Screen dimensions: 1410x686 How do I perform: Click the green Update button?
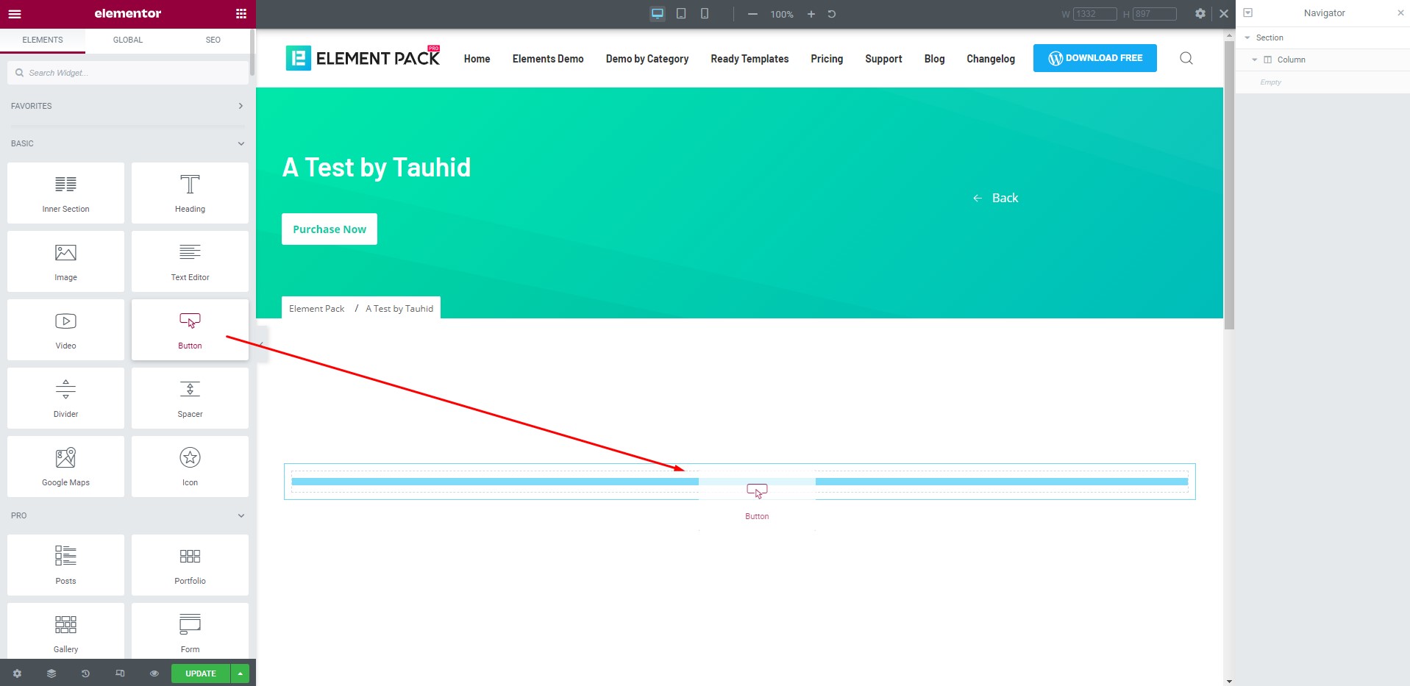tap(200, 674)
